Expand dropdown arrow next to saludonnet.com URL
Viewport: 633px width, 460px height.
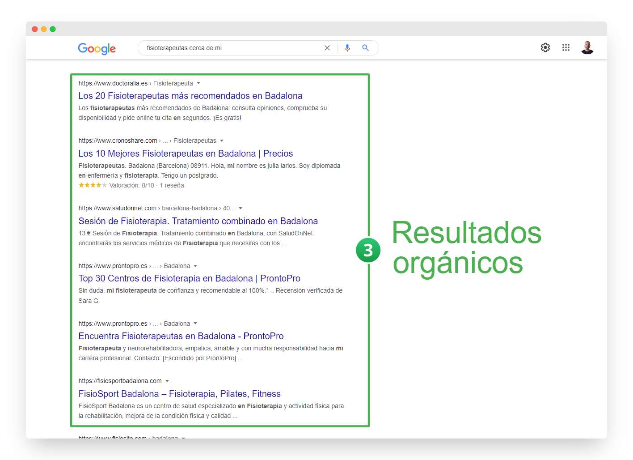(241, 208)
